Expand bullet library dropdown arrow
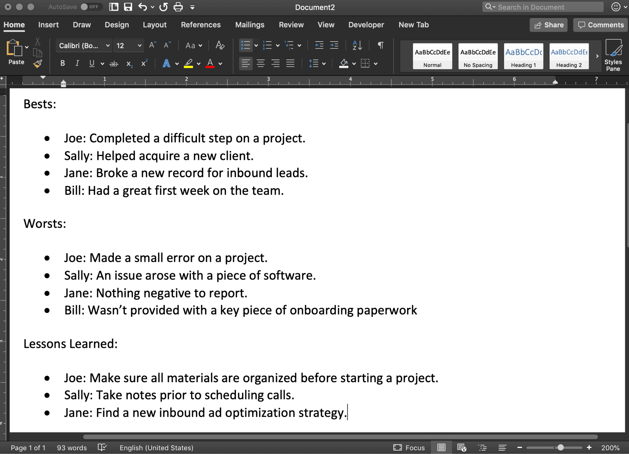The width and height of the screenshot is (629, 454). click(256, 46)
